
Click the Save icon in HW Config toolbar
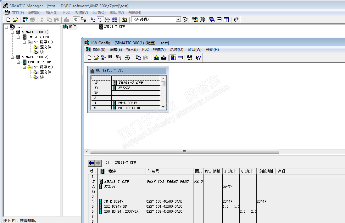coord(110,57)
